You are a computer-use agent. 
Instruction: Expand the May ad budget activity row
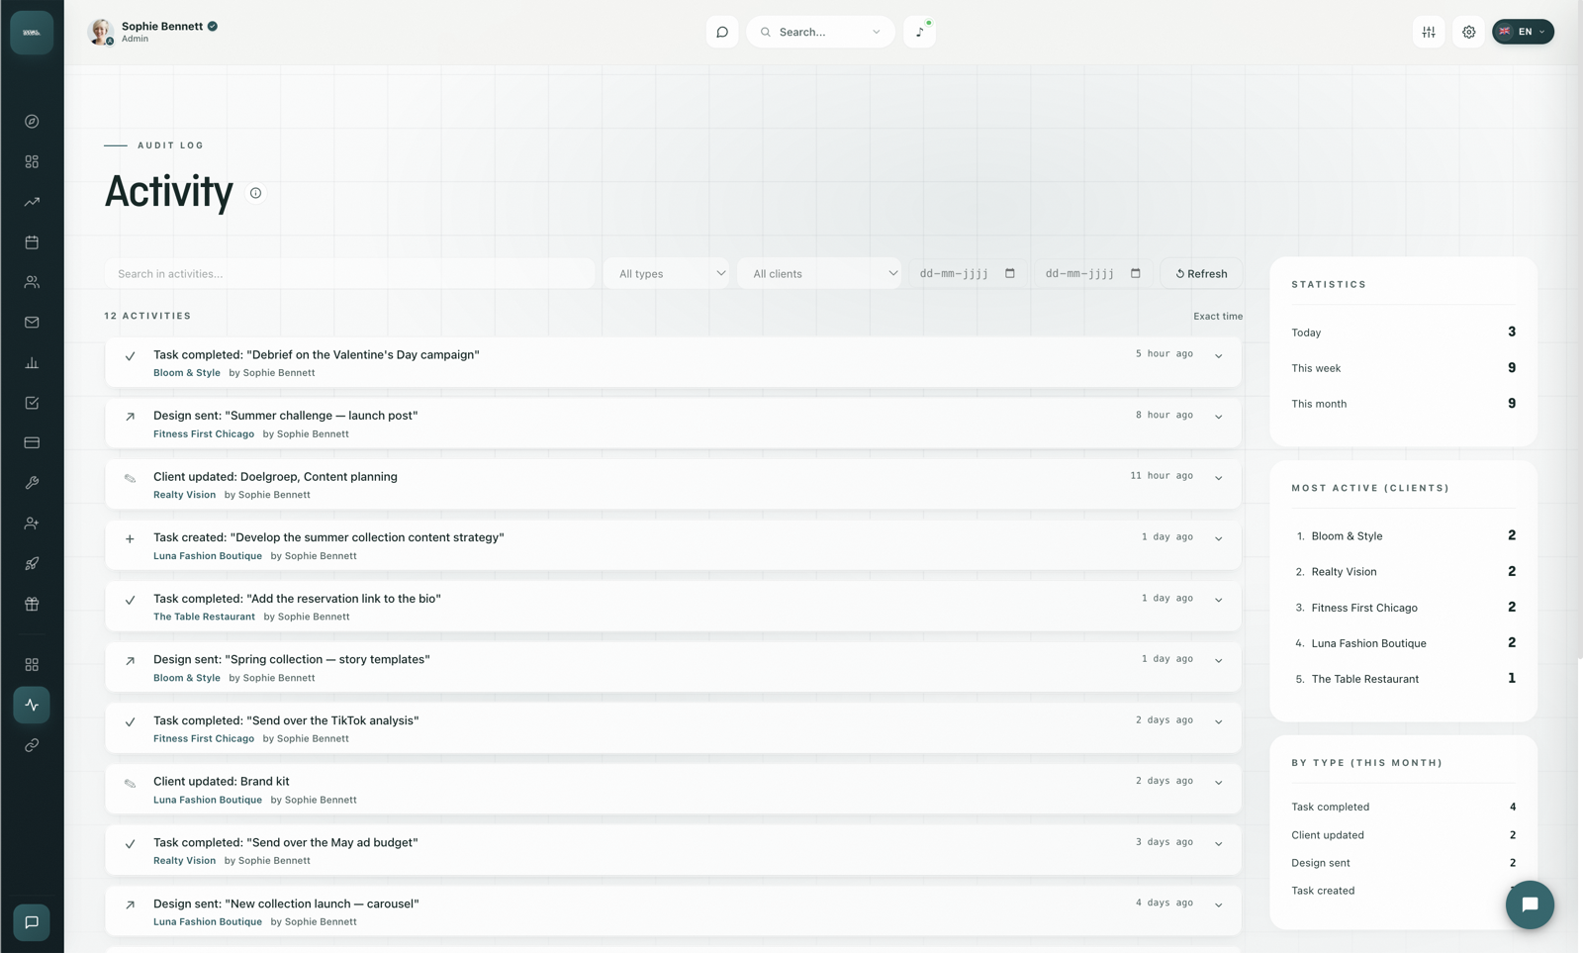pyautogui.click(x=1219, y=843)
